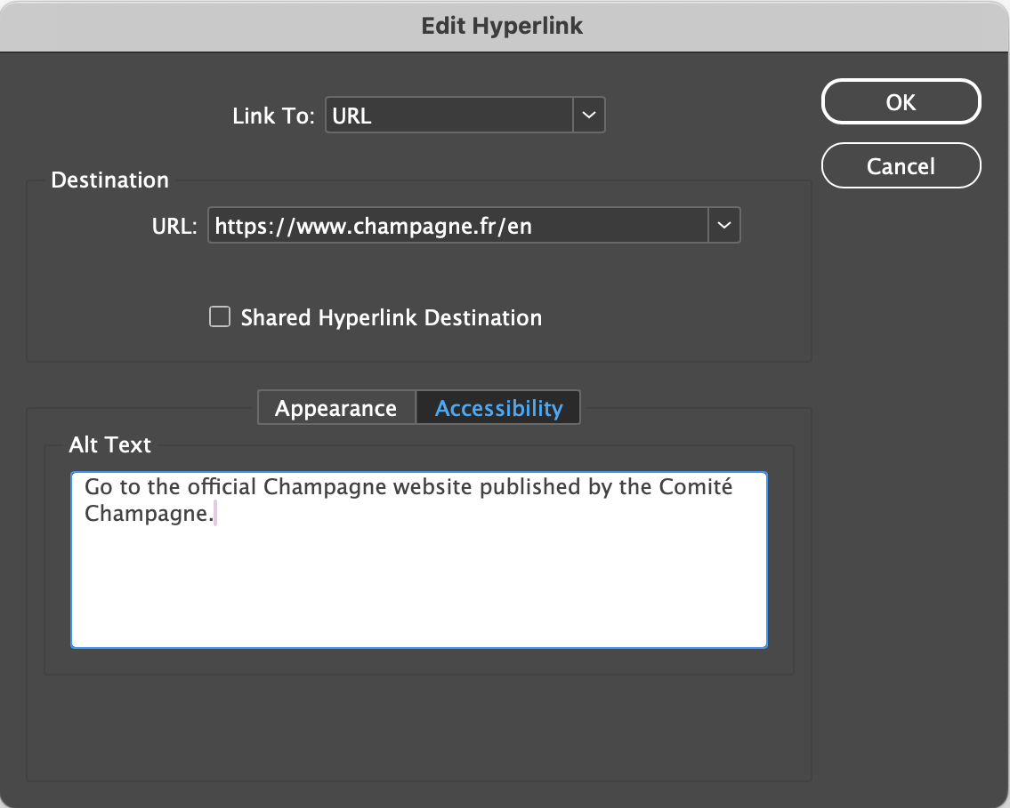Click the 'URL:' label in Destination
This screenshot has height=808, width=1010.
pyautogui.click(x=174, y=226)
